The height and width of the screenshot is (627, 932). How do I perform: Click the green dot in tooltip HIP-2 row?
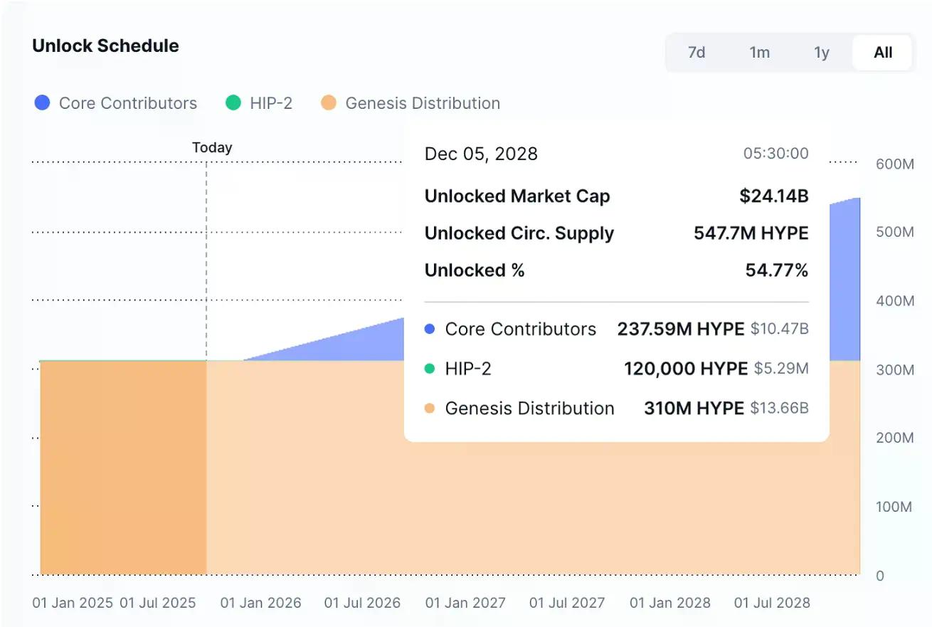(429, 369)
